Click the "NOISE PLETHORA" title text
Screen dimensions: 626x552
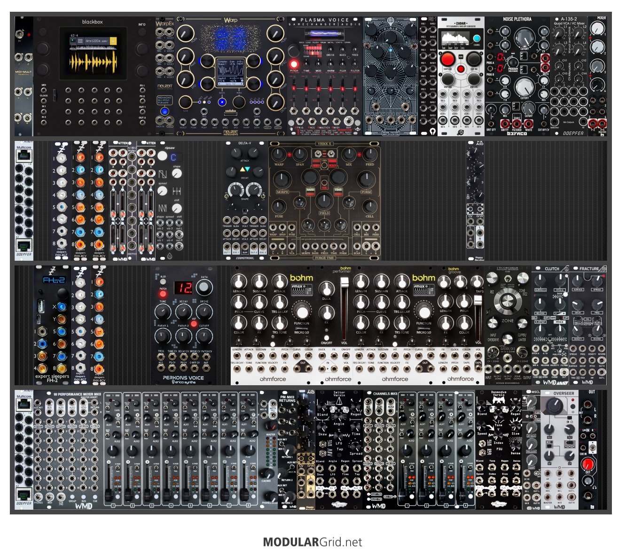[x=517, y=19]
